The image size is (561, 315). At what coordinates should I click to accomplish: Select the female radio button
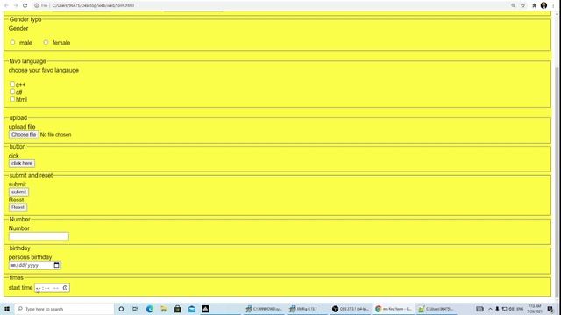coord(46,42)
